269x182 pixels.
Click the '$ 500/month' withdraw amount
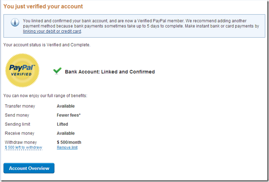(69, 142)
